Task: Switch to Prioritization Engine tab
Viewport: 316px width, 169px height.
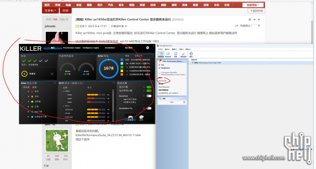Action: click(72, 48)
